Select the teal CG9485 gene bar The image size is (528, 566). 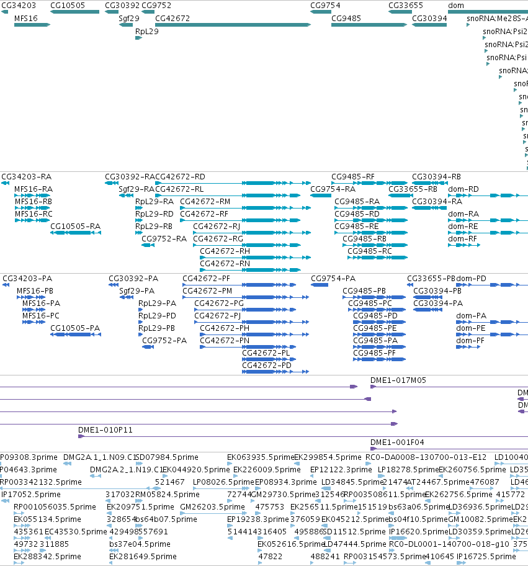[369, 25]
